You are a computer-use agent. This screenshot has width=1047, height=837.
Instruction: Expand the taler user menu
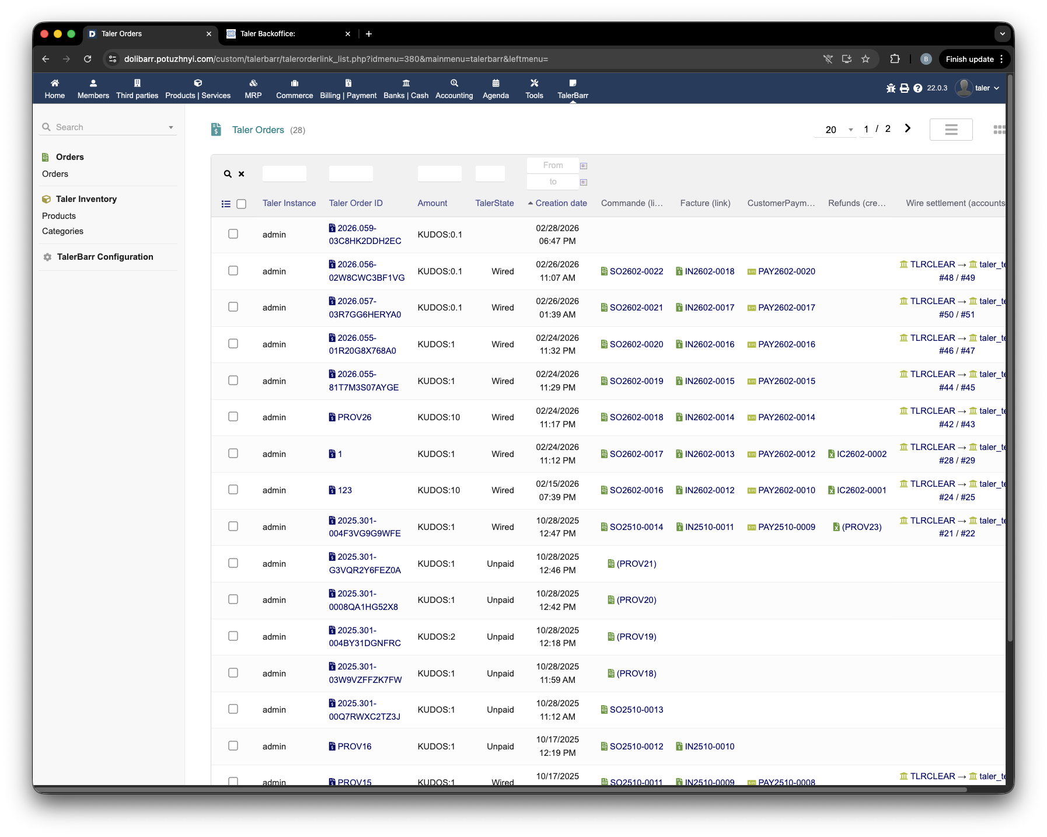click(978, 88)
